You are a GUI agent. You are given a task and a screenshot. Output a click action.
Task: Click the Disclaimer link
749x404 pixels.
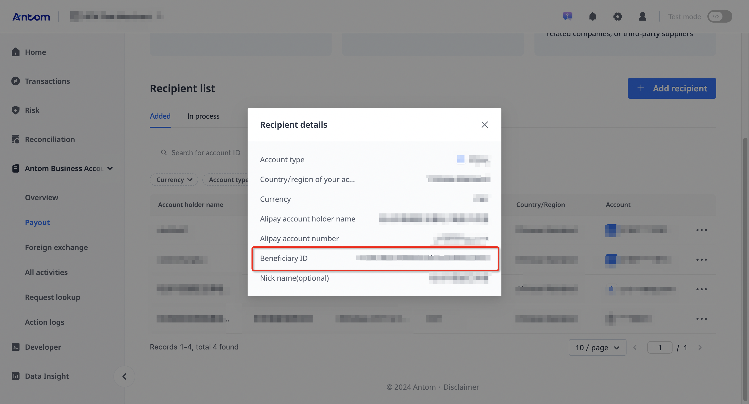(461, 387)
